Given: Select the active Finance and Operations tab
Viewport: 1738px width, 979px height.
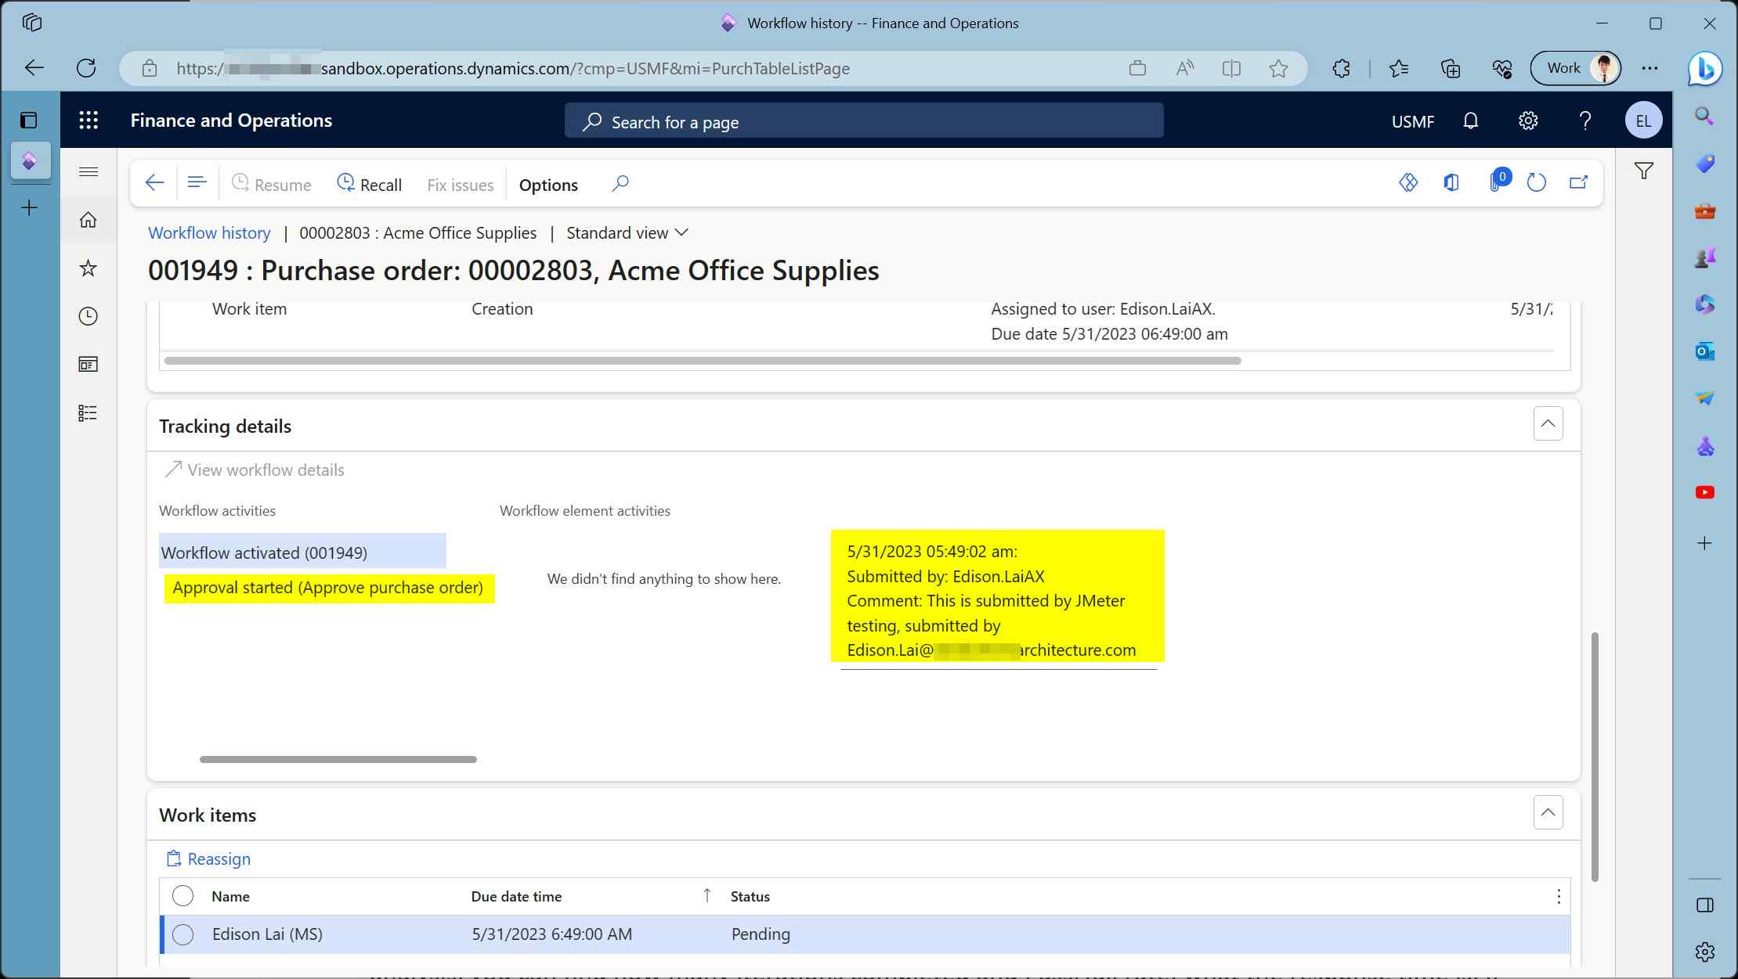Looking at the screenshot, I should tap(31, 160).
